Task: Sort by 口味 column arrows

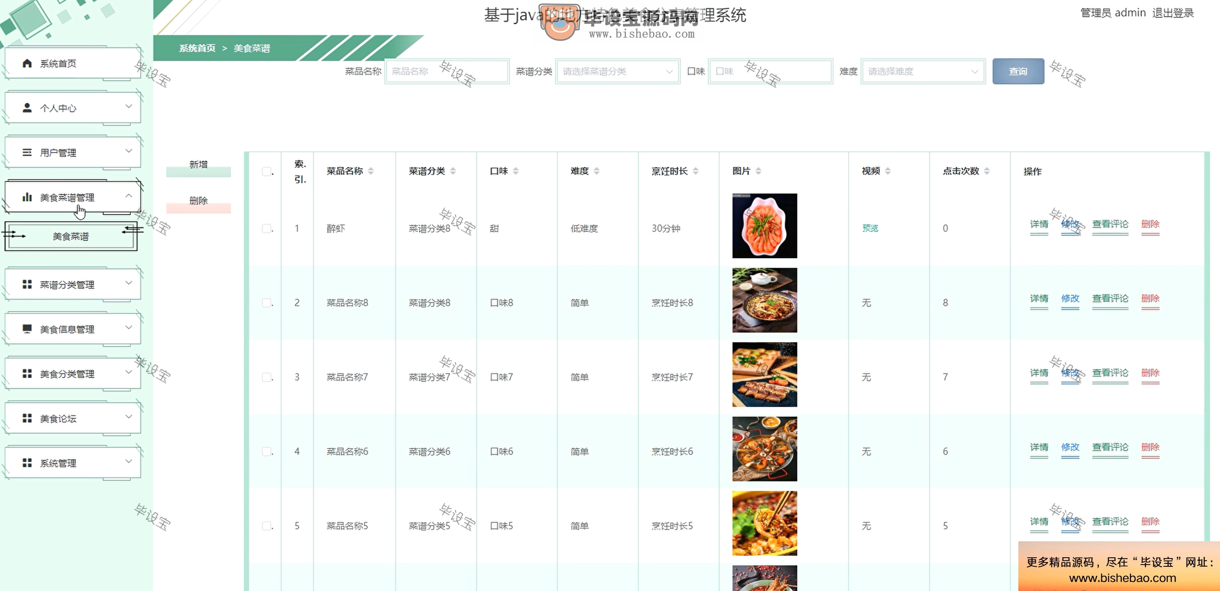Action: 516,171
